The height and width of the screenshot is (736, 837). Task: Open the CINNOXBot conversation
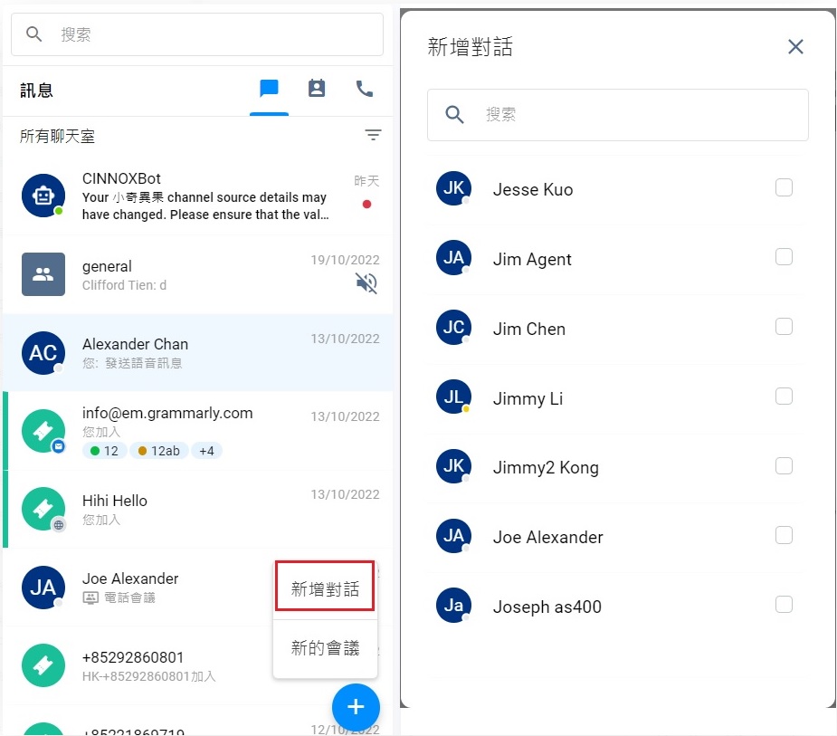pos(198,196)
